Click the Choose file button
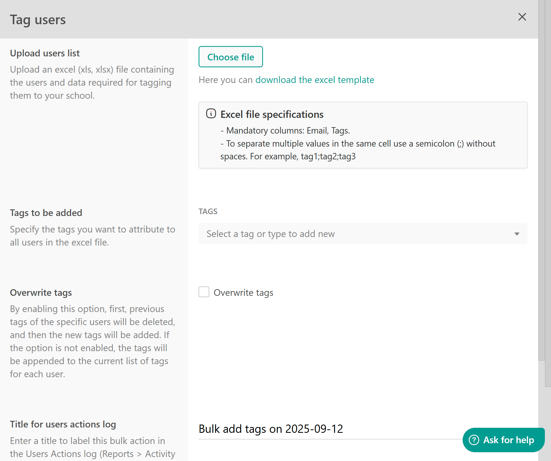Screen dimensions: 551x461 (x=231, y=57)
